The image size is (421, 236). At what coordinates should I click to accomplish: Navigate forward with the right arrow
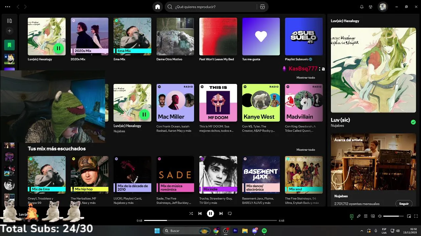(25, 7)
